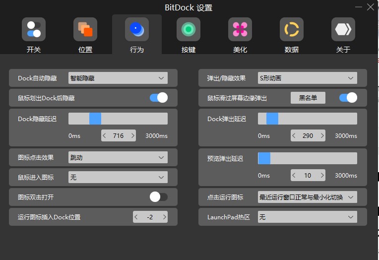The height and width of the screenshot is (260, 379).
Task: Minimize the BitDock settings window
Action: (359, 7)
